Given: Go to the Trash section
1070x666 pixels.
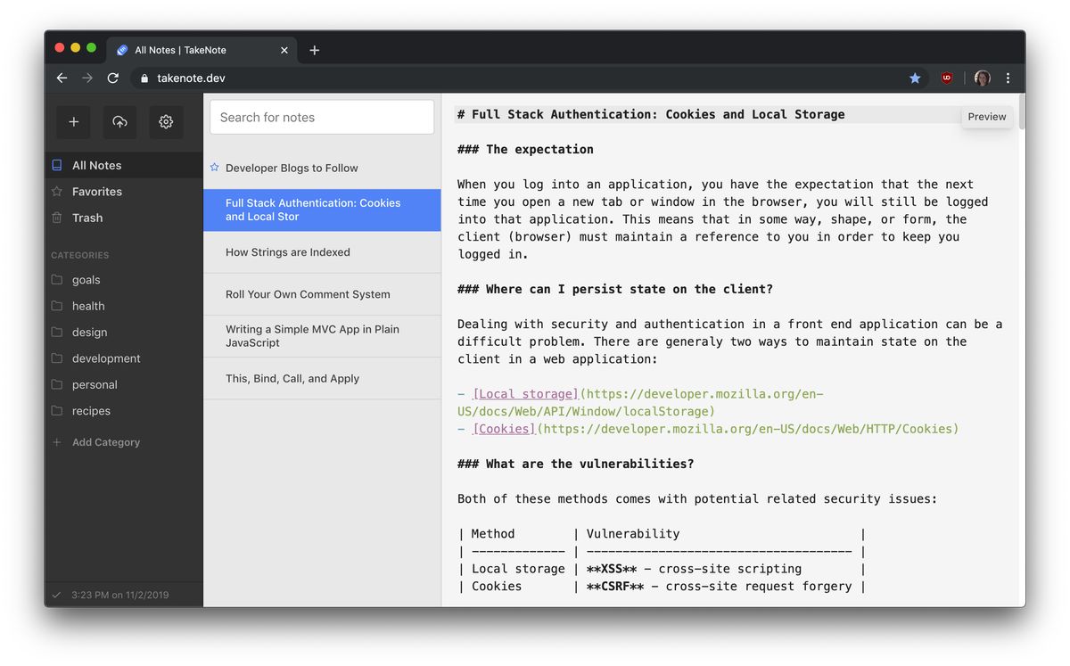Looking at the screenshot, I should point(87,218).
